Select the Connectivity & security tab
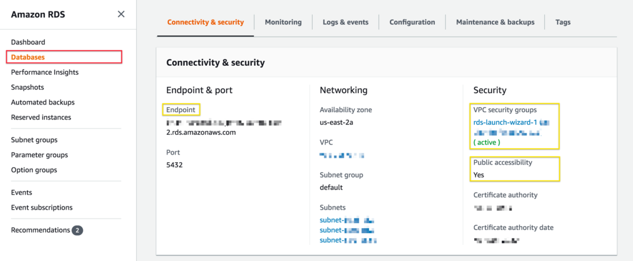The height and width of the screenshot is (261, 633). (x=206, y=22)
